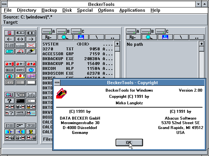Click left pane magnifier search button
Image resolution: width=209 pixels, height=156 pixels.
click(x=65, y=37)
